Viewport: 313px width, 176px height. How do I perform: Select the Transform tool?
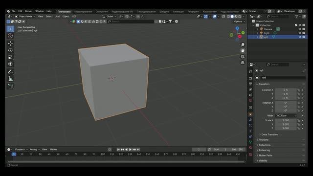pyautogui.click(x=10, y=64)
